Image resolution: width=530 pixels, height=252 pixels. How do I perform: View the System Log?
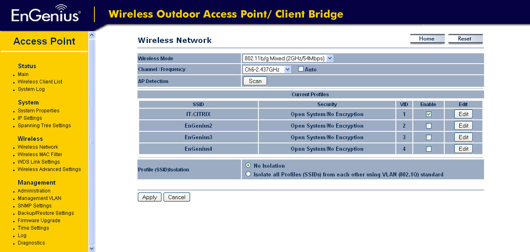point(31,89)
